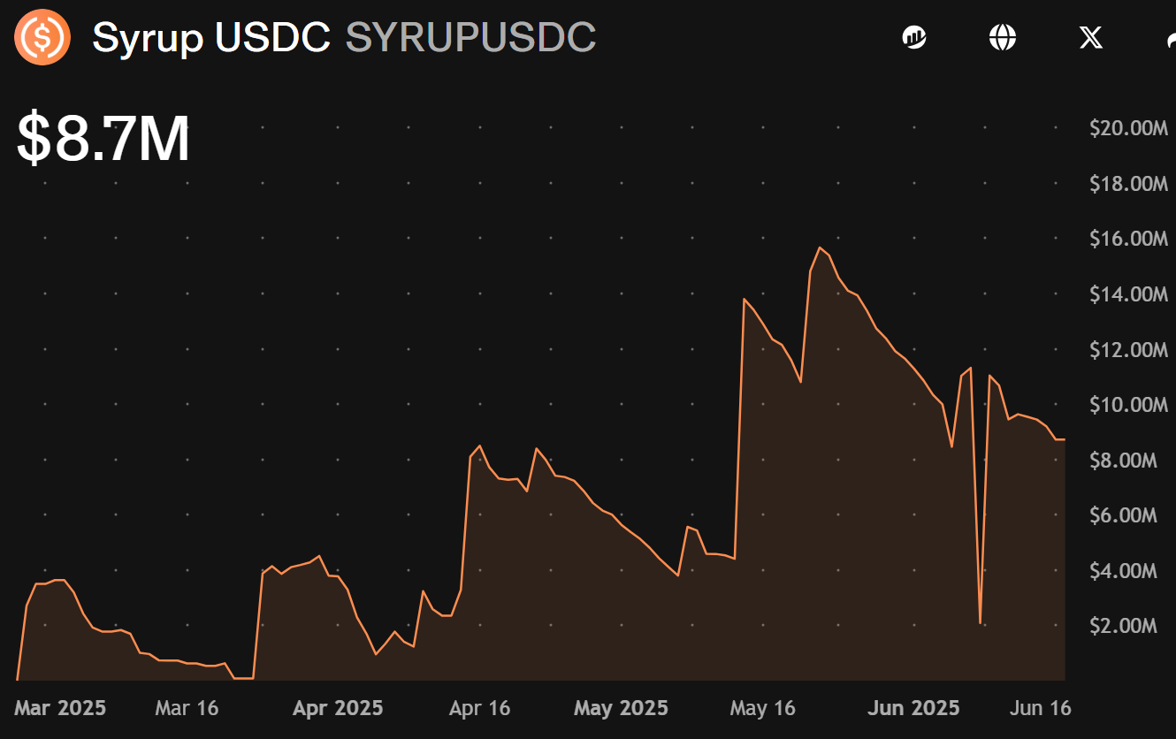Viewport: 1176px width, 739px height.
Task: Click the Mar 2025 date label
Action: point(60,708)
